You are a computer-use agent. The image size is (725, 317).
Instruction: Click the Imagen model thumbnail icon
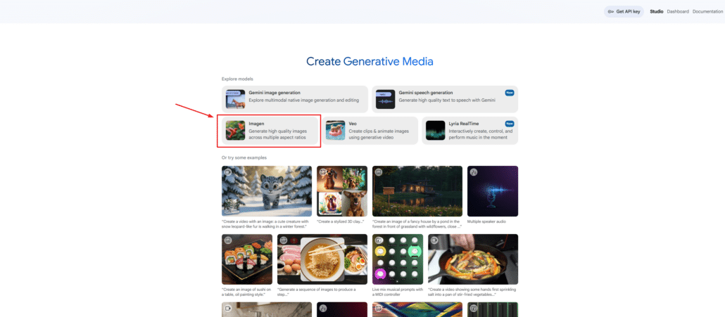[235, 130]
